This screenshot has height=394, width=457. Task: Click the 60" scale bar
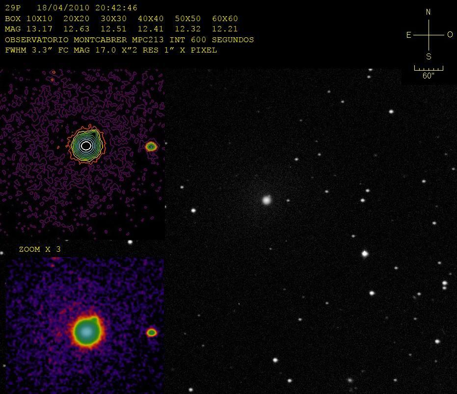429,68
